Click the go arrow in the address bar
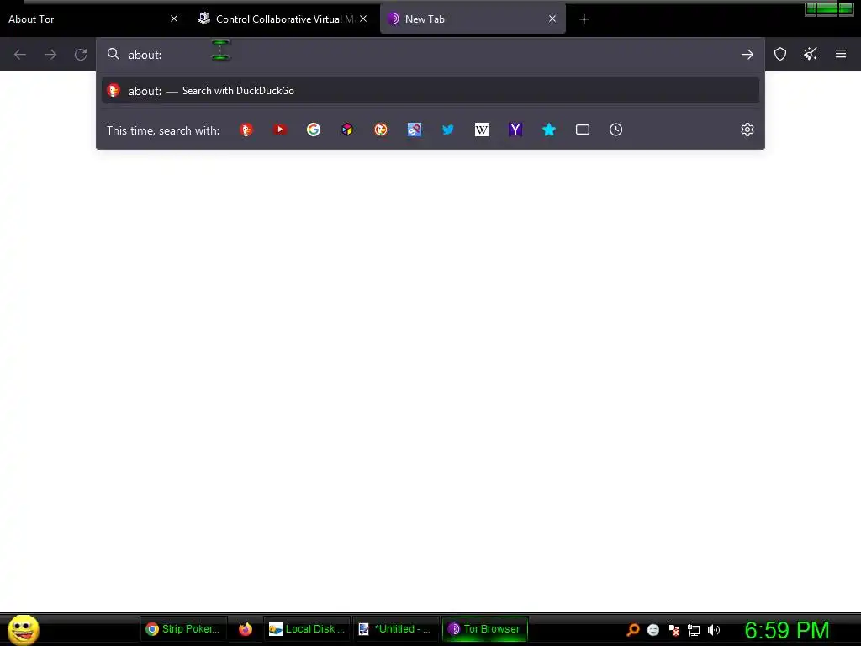This screenshot has height=646, width=861. 747,55
